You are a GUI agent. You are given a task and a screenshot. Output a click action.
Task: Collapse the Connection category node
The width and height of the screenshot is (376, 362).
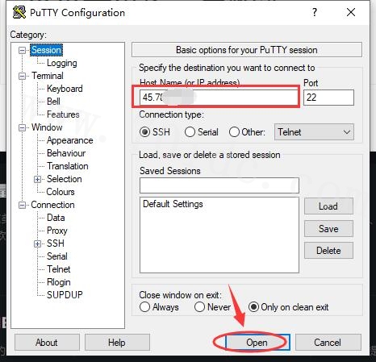[23, 205]
